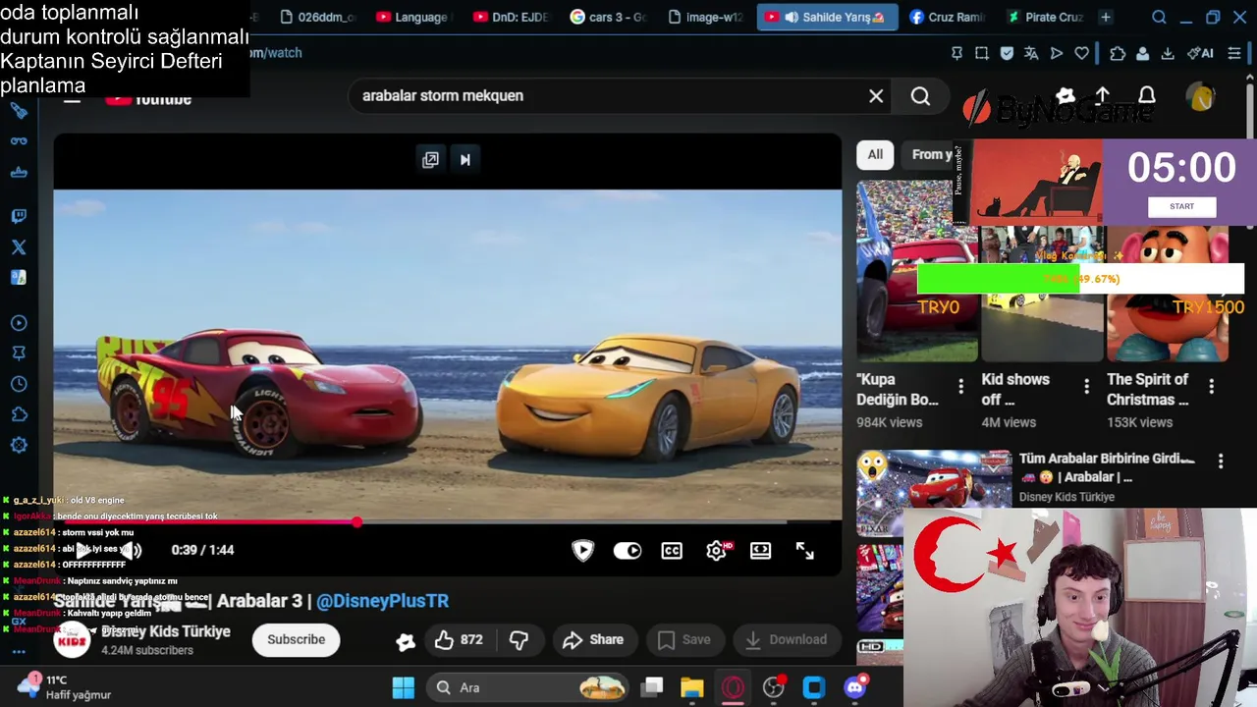Click browser tab search magnifier icon

click(x=1159, y=17)
